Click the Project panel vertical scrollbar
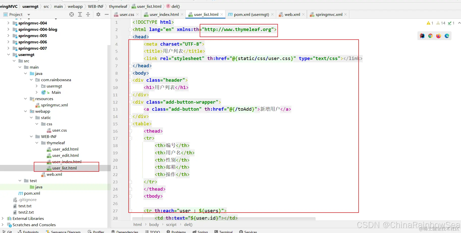The image size is (461, 233). [x=109, y=136]
